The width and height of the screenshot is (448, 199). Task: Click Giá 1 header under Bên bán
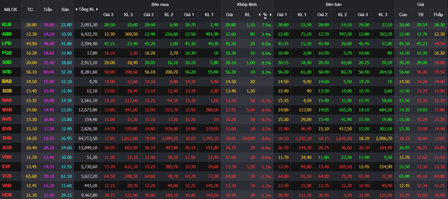[282, 15]
